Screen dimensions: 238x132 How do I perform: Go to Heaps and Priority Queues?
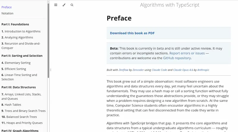click(x=22, y=123)
